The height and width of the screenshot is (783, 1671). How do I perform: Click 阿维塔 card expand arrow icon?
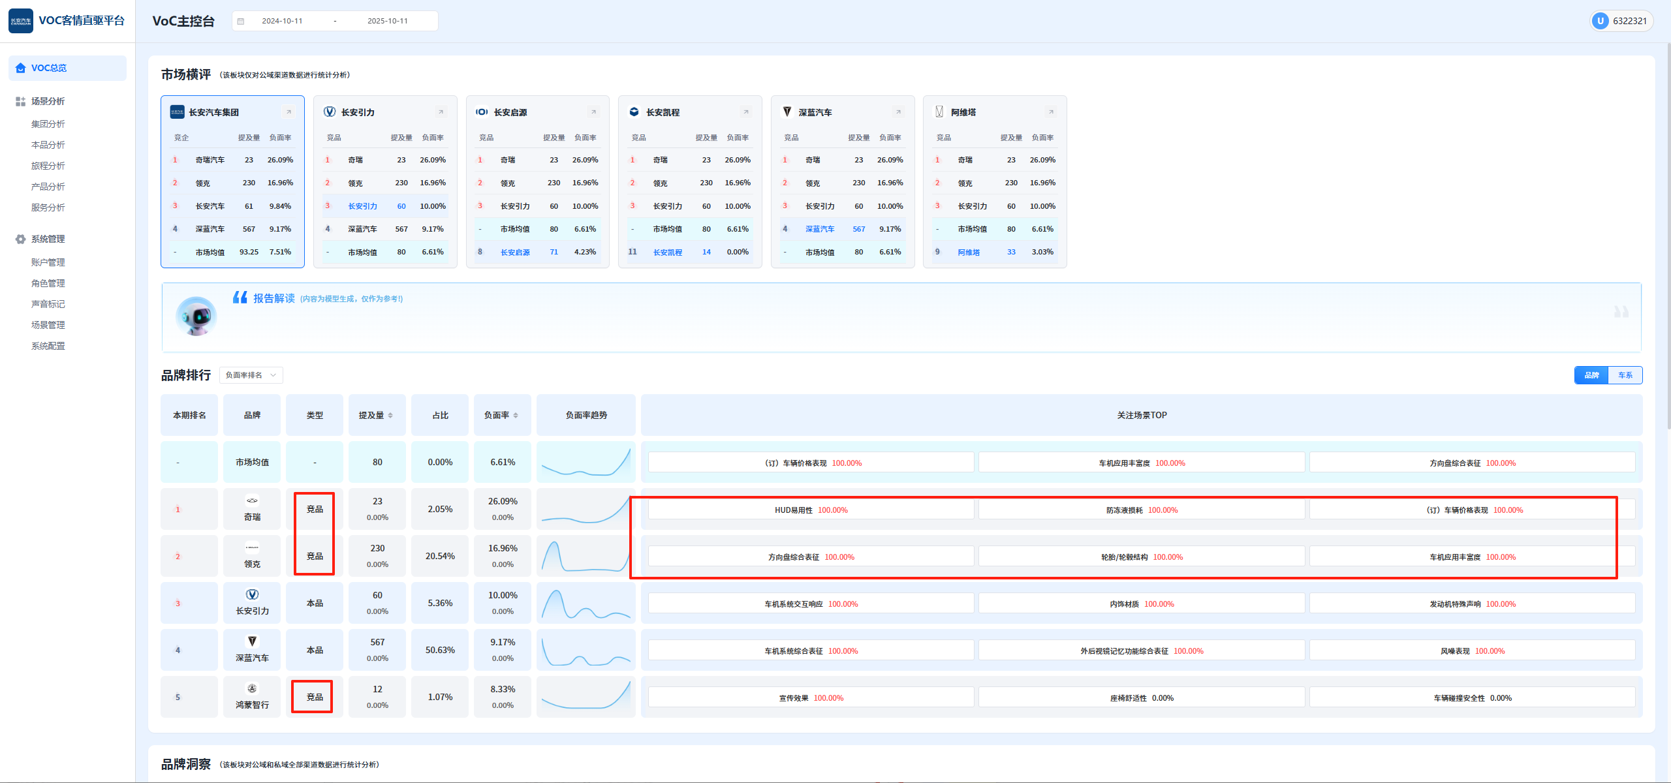coord(1051,112)
